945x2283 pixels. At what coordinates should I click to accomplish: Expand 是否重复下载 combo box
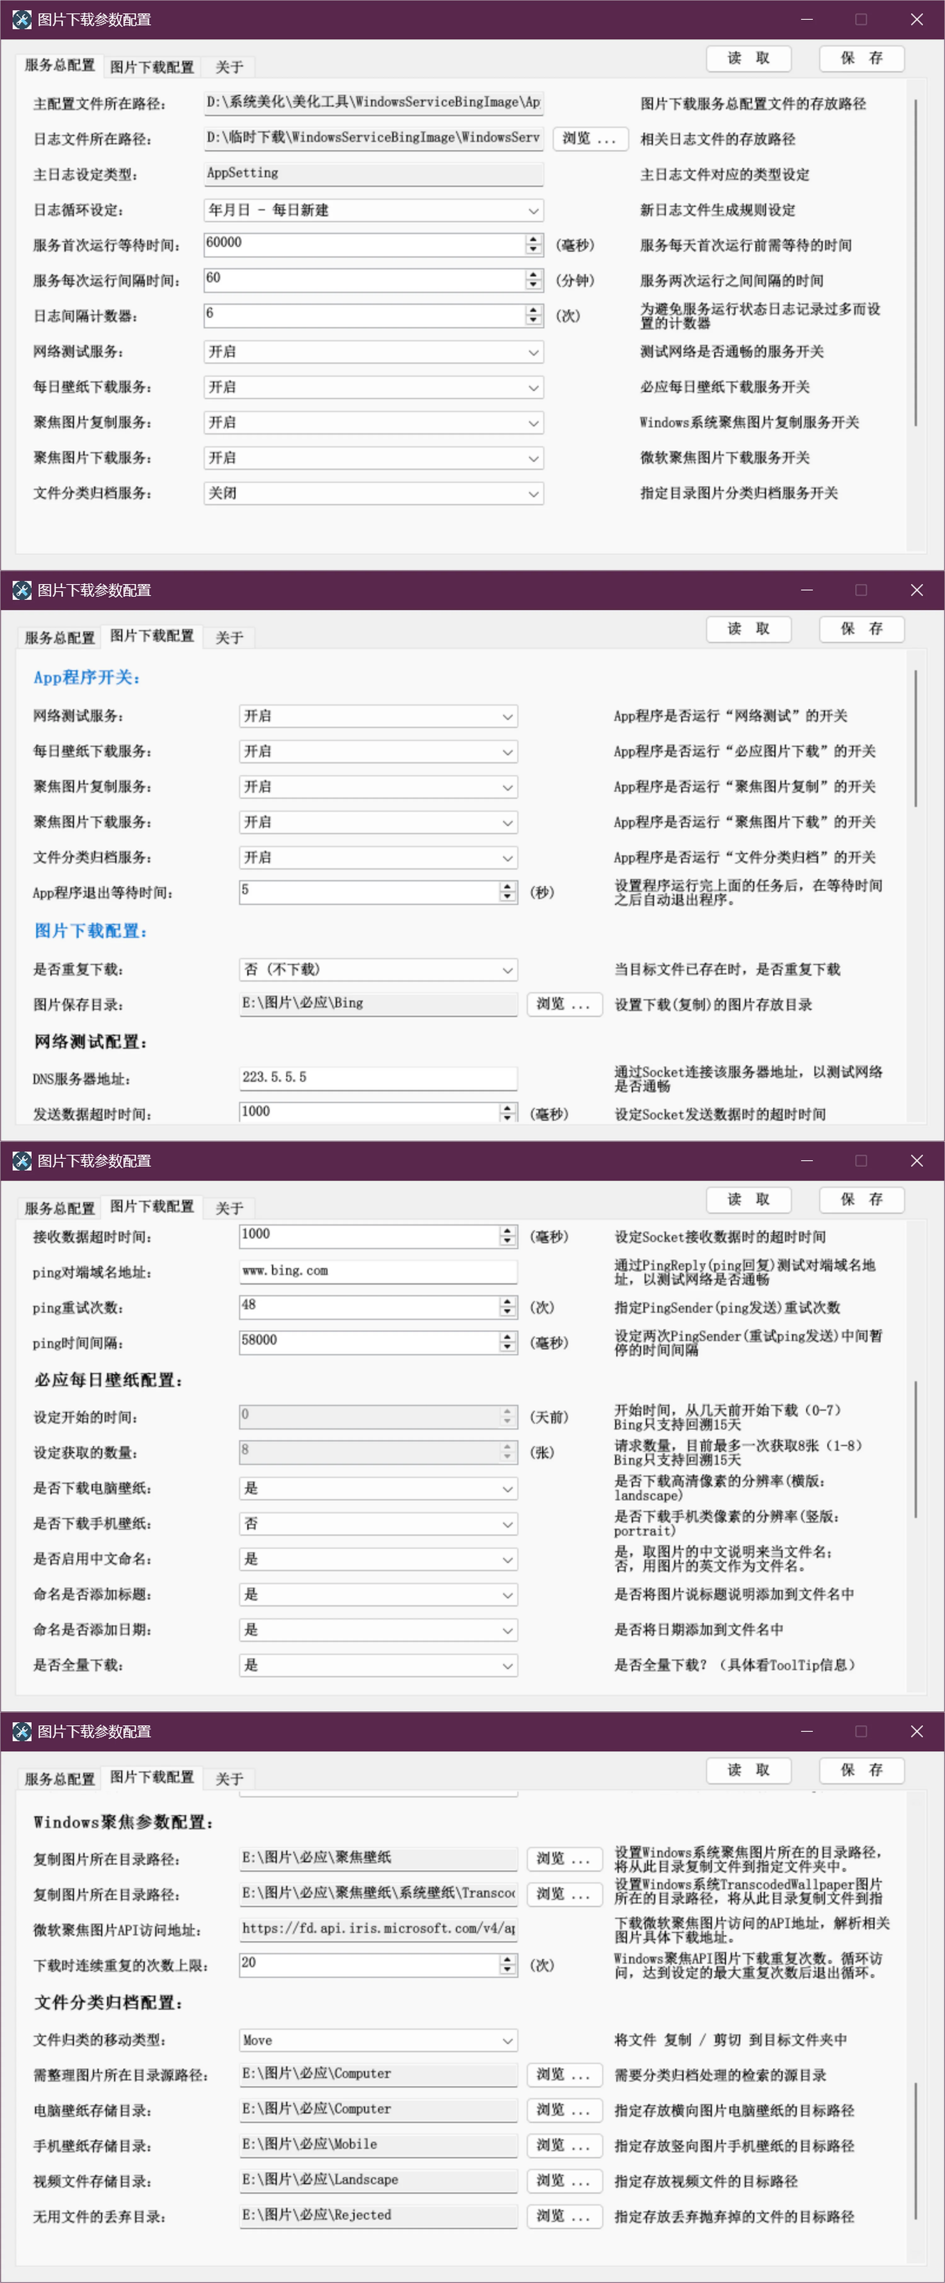(507, 970)
